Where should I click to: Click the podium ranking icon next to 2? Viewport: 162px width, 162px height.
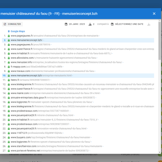[90, 24]
